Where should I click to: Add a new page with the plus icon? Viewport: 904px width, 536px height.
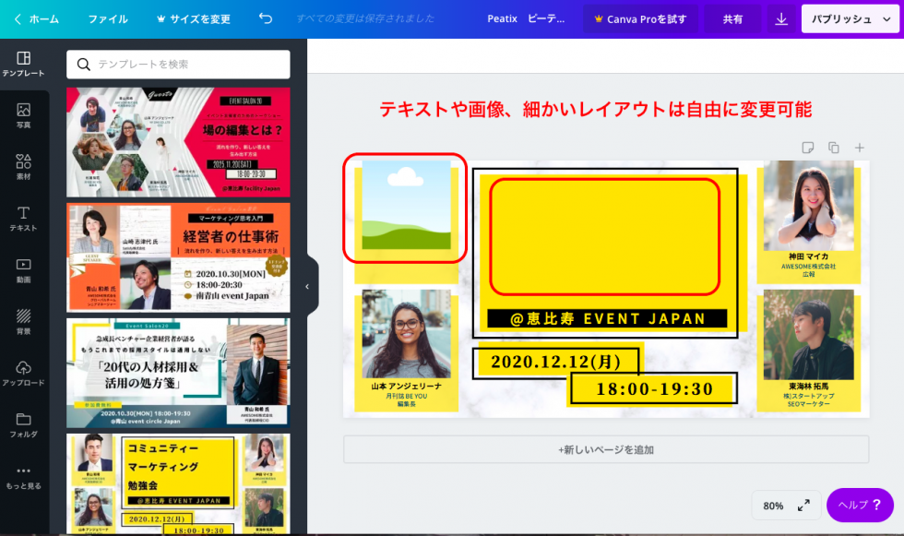pos(860,149)
